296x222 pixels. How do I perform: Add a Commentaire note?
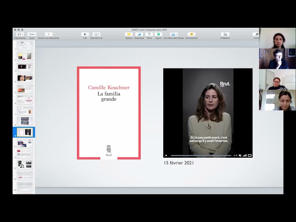click(x=191, y=34)
